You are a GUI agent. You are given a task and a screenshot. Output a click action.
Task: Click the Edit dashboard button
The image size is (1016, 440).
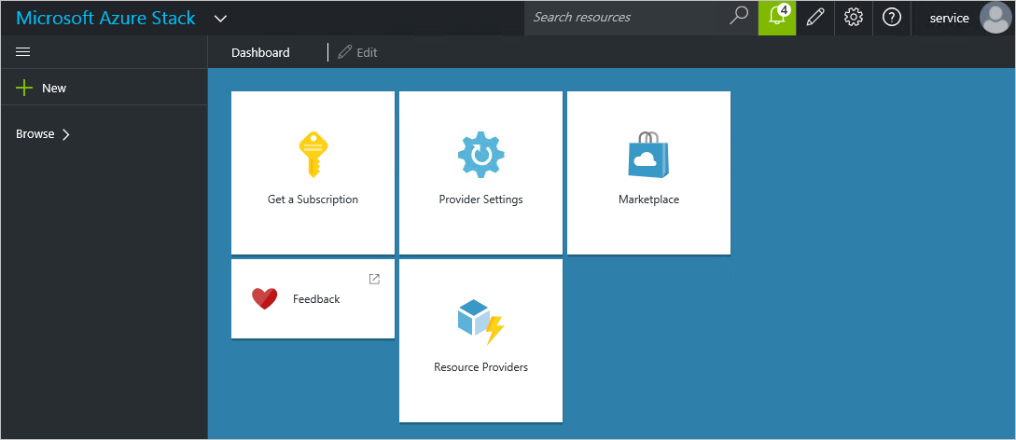point(357,52)
